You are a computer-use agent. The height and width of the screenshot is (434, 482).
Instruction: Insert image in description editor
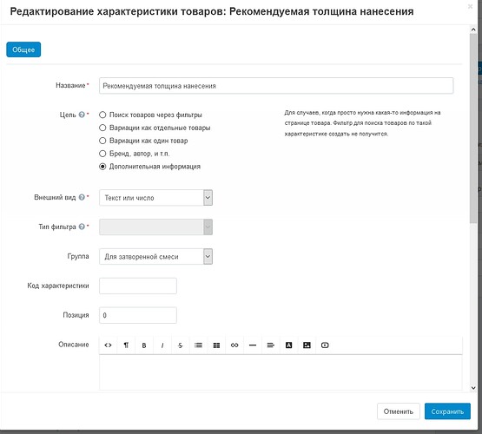tap(307, 345)
